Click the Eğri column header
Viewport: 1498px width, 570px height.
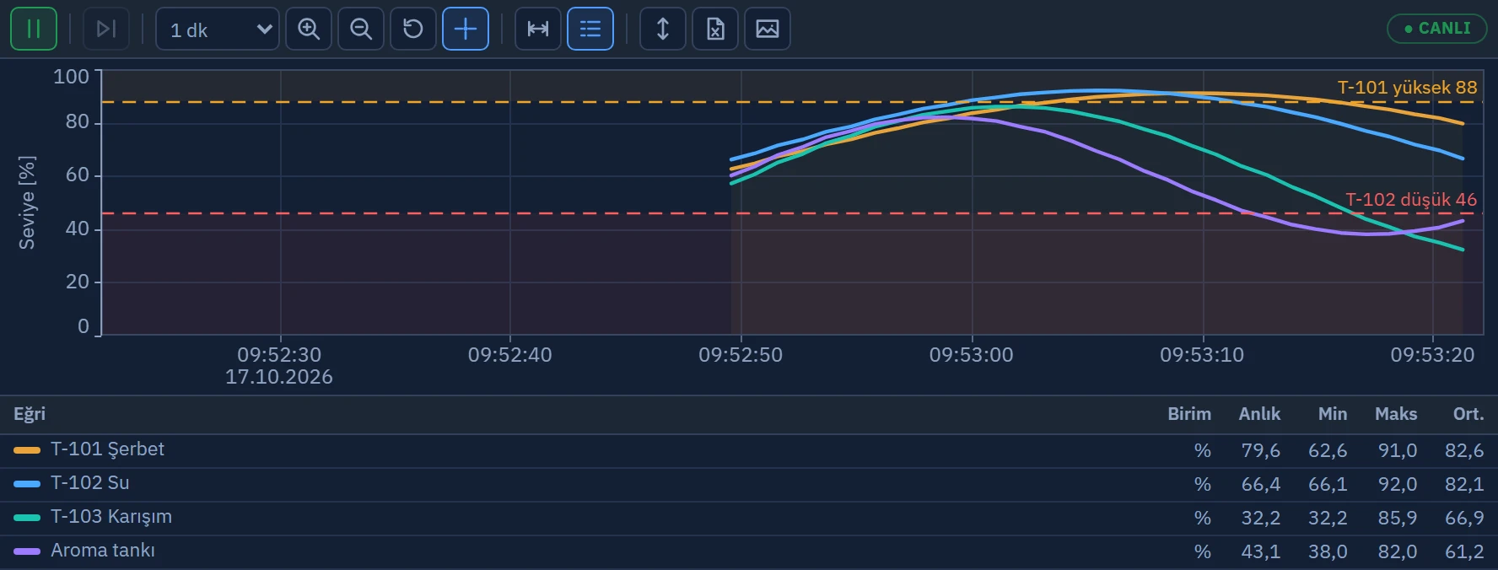point(30,414)
